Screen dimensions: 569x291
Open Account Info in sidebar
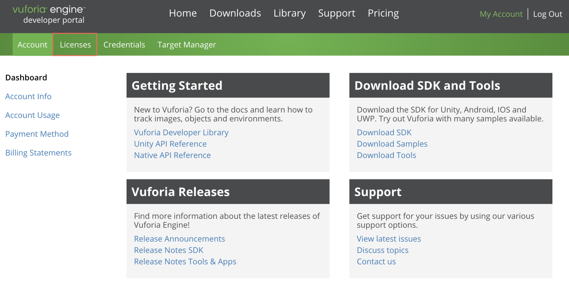click(28, 96)
